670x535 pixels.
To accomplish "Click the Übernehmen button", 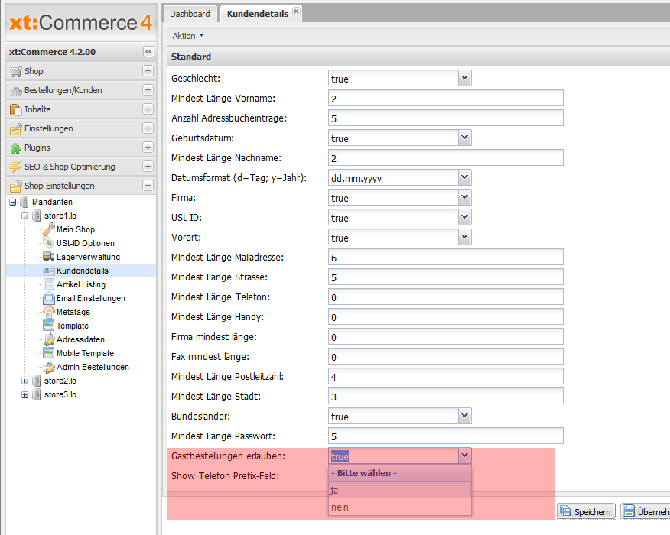I will point(646,511).
